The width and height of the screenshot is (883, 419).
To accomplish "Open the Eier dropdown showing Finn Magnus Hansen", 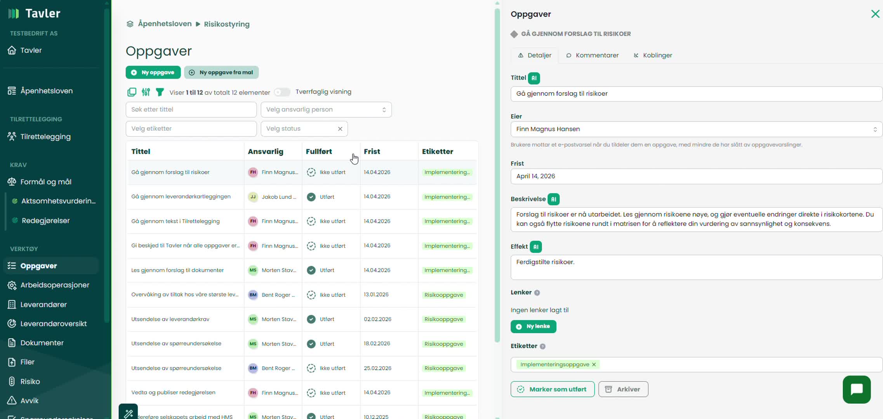I will 696,129.
